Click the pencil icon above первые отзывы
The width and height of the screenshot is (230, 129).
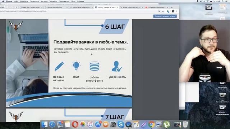point(59,66)
